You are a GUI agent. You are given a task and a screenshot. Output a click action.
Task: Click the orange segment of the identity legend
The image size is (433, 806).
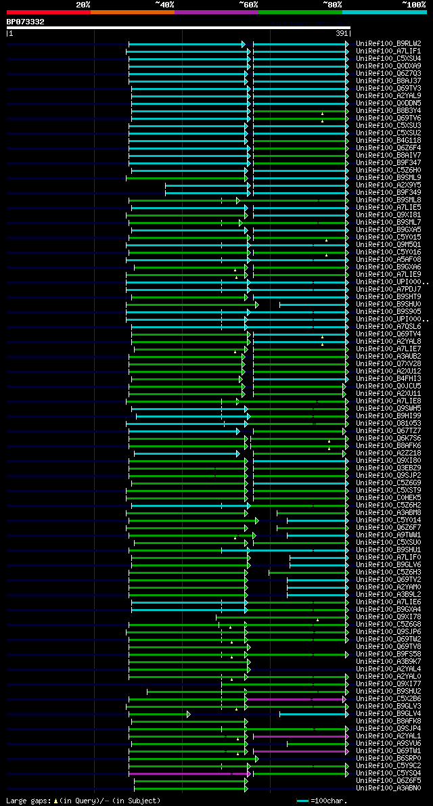tap(133, 12)
